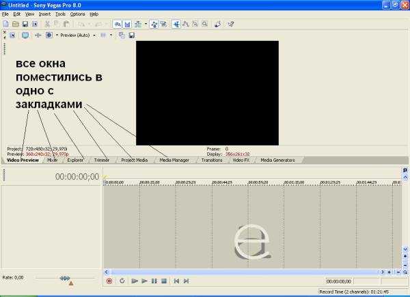Go to start of the project

coord(176,281)
